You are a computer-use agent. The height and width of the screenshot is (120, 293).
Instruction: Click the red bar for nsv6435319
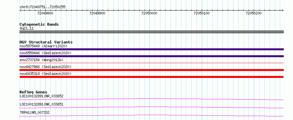tap(152, 77)
